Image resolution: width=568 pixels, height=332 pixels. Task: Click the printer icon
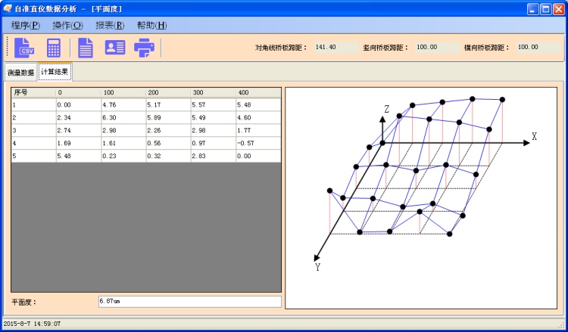(x=144, y=48)
